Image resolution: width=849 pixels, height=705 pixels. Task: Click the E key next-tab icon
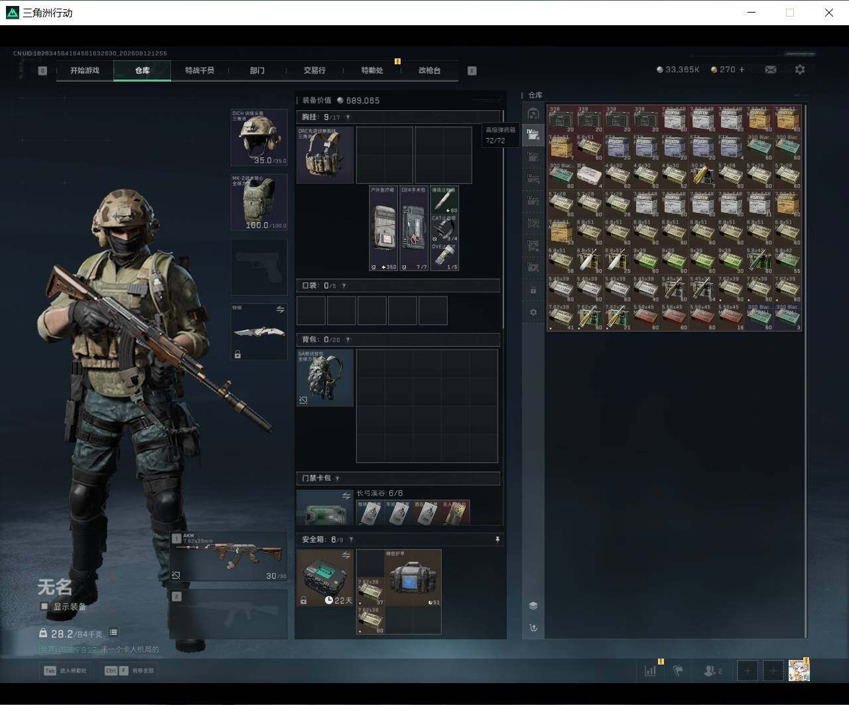472,70
